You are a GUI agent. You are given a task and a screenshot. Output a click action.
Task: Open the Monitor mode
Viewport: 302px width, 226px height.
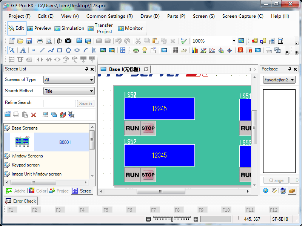click(130, 28)
